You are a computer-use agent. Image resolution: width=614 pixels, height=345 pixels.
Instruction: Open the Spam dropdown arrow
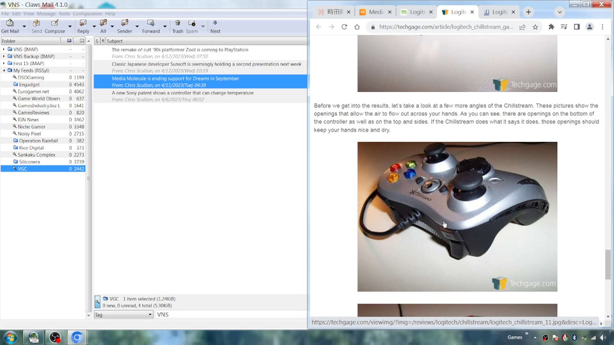pos(203,27)
